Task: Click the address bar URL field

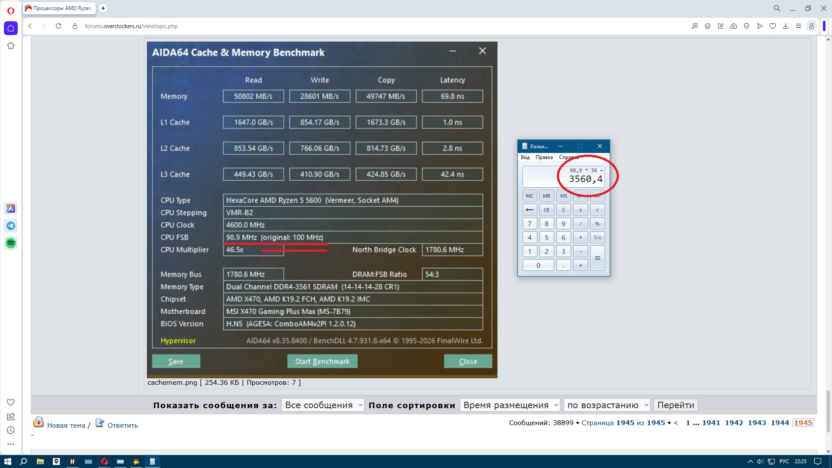Action: (381, 26)
